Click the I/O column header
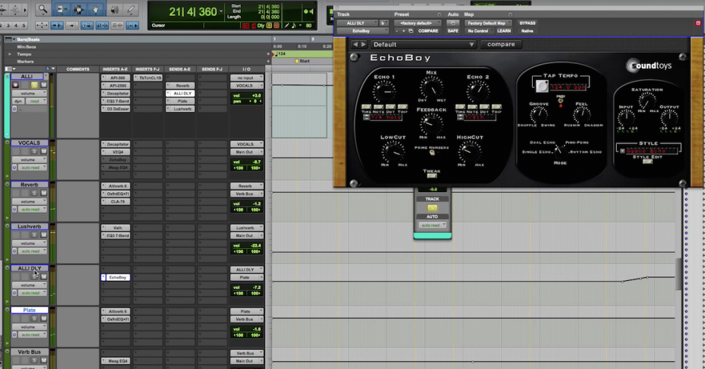The height and width of the screenshot is (369, 705). coord(246,70)
